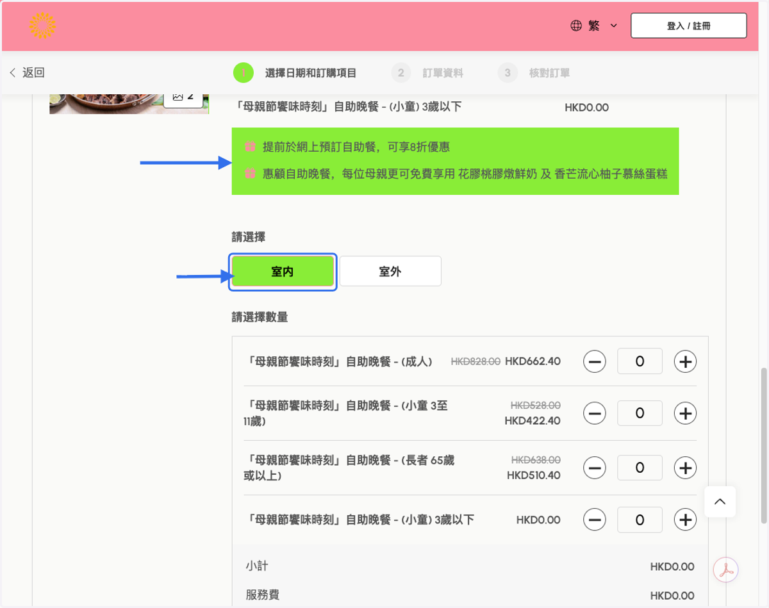Click the 小計 subtotal label
This screenshot has height=608, width=769.
(x=257, y=566)
